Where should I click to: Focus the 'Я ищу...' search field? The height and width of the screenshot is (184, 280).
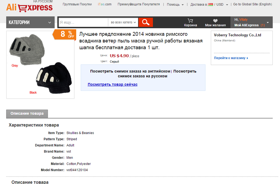coord(83,22)
